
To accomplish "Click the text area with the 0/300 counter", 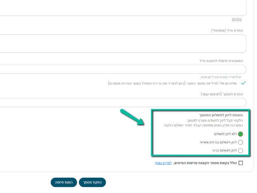I will tap(123, 8).
